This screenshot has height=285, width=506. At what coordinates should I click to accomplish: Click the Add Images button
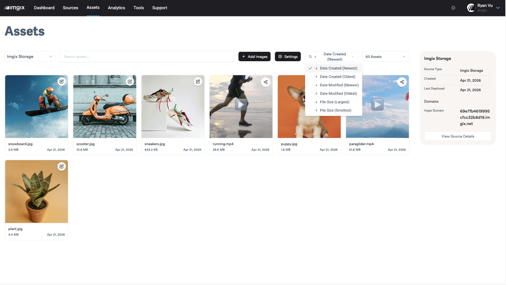pyautogui.click(x=254, y=56)
